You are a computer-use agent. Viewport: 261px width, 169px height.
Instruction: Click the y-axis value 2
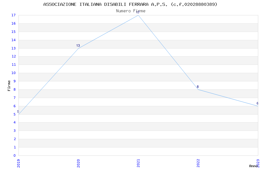click(x=15, y=139)
